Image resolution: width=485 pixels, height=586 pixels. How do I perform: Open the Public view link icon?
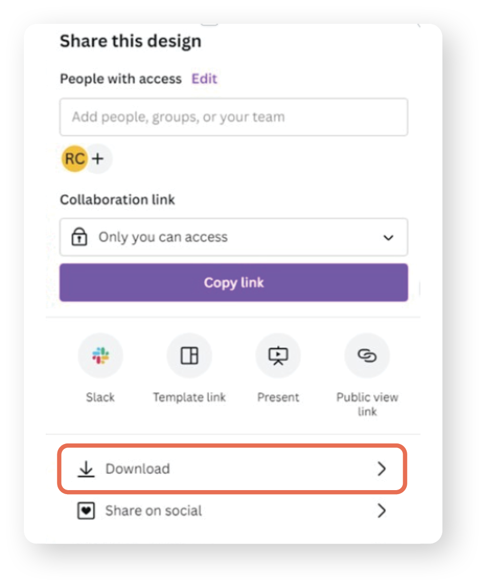367,355
